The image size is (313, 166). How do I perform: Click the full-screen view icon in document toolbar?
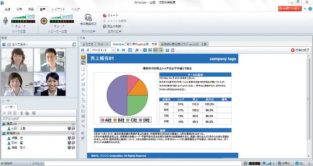click(130, 50)
